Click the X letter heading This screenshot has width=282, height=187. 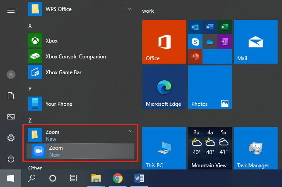coord(30,26)
